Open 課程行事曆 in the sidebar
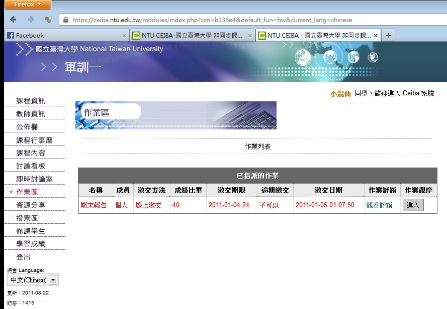This screenshot has width=447, height=309. pyautogui.click(x=34, y=140)
